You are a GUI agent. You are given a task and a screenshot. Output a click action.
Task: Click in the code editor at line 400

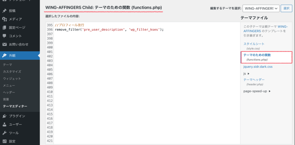(147, 47)
